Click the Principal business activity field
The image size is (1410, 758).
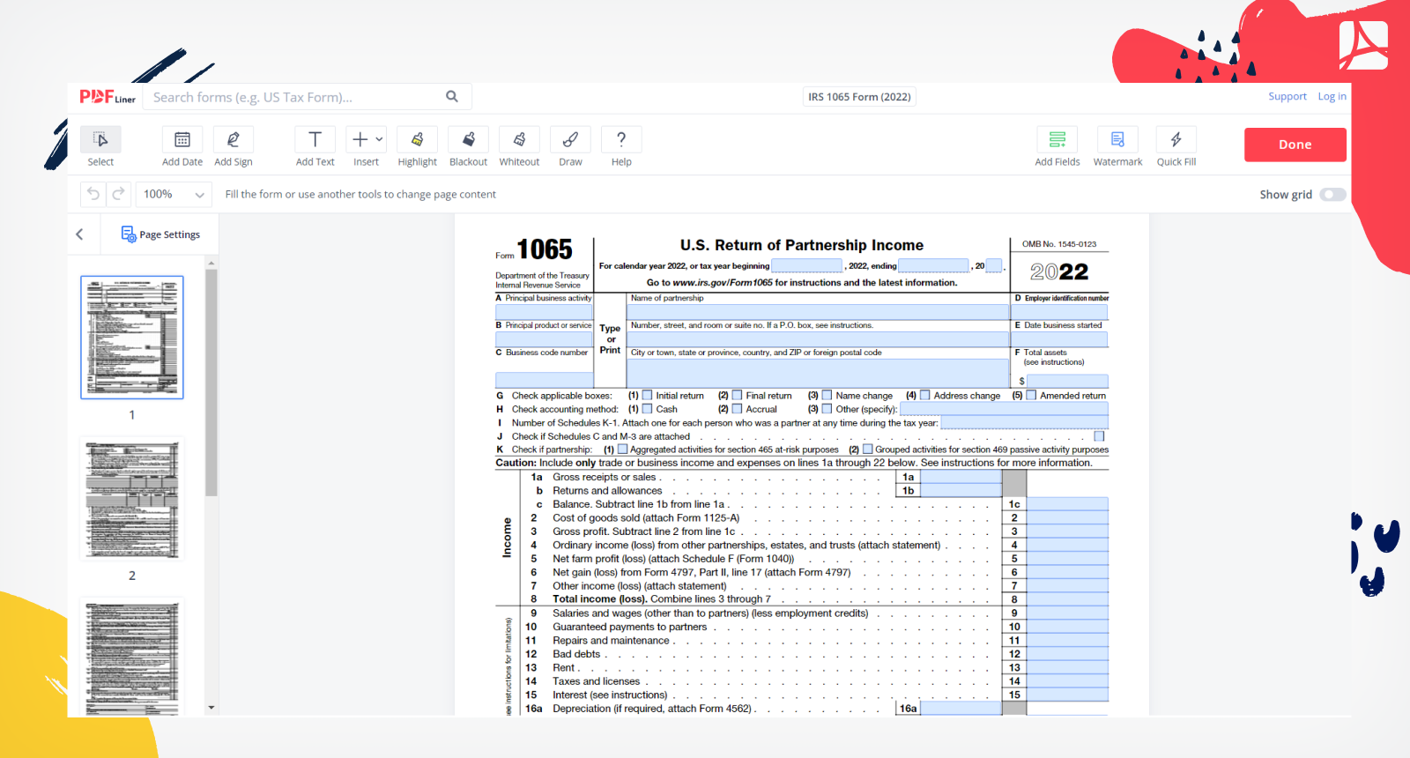coord(544,312)
